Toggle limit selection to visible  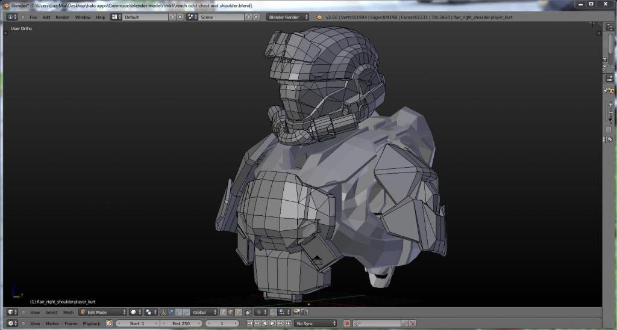246,313
